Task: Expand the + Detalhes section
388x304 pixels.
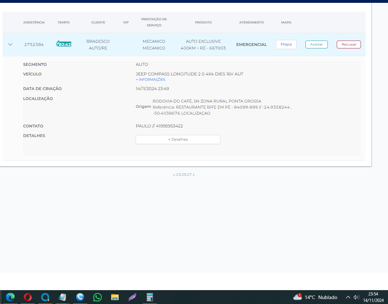Action: [178, 140]
